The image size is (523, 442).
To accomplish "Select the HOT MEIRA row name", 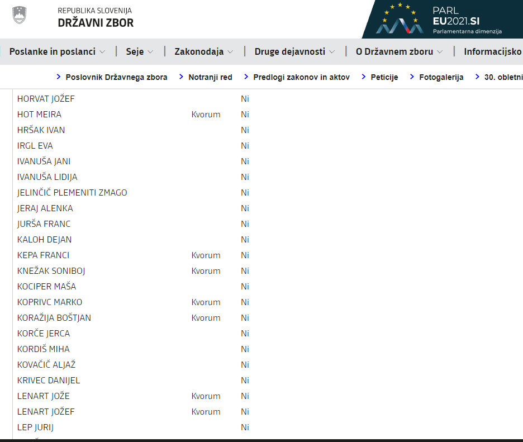I will (x=39, y=115).
